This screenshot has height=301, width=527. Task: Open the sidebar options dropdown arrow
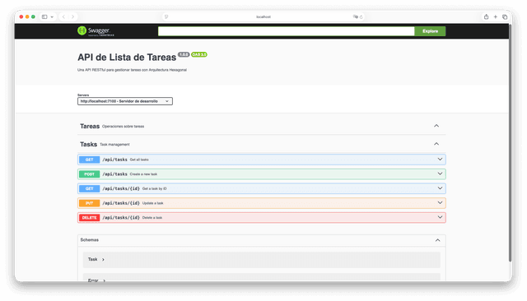coord(52,16)
